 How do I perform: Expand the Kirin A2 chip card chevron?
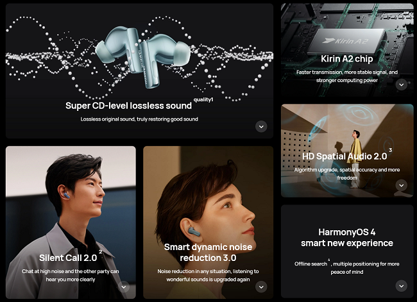coord(402,85)
